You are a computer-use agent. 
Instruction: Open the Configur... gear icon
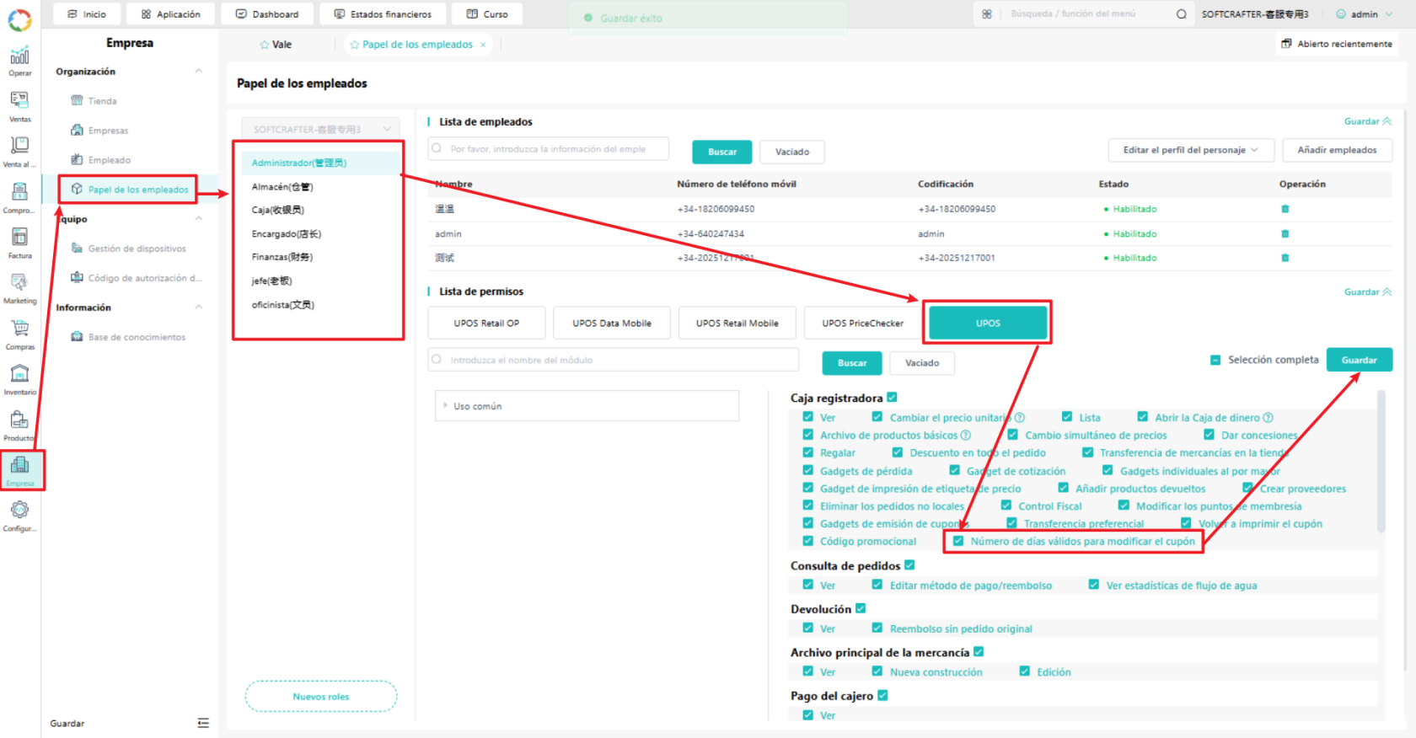[19, 516]
